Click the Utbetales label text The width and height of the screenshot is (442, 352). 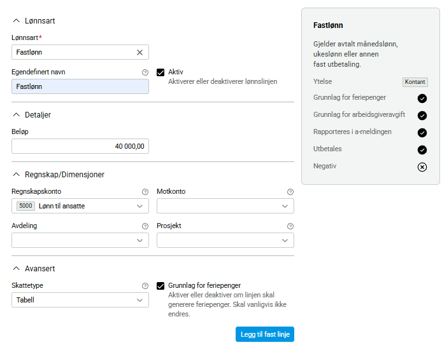click(327, 149)
